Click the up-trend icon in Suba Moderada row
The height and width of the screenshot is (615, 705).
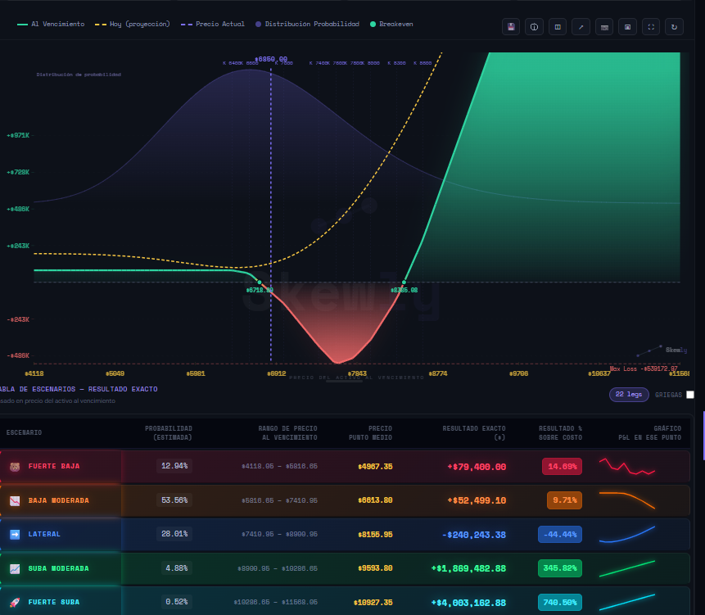[x=15, y=568]
